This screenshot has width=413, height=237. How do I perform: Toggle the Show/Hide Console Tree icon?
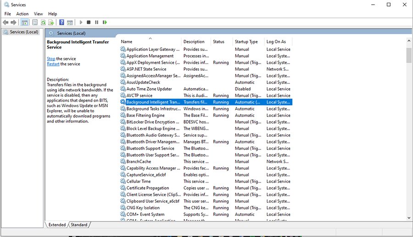tap(25, 22)
